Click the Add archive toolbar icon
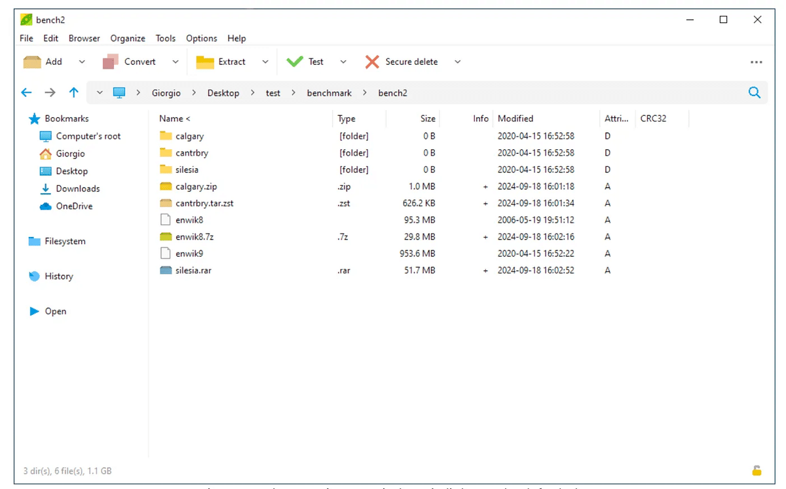Screen dimensions: 786x489 coord(32,62)
